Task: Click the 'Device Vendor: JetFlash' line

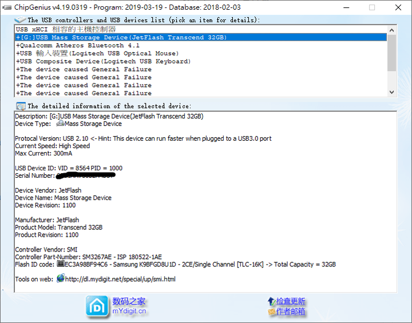Action: pyautogui.click(x=48, y=190)
